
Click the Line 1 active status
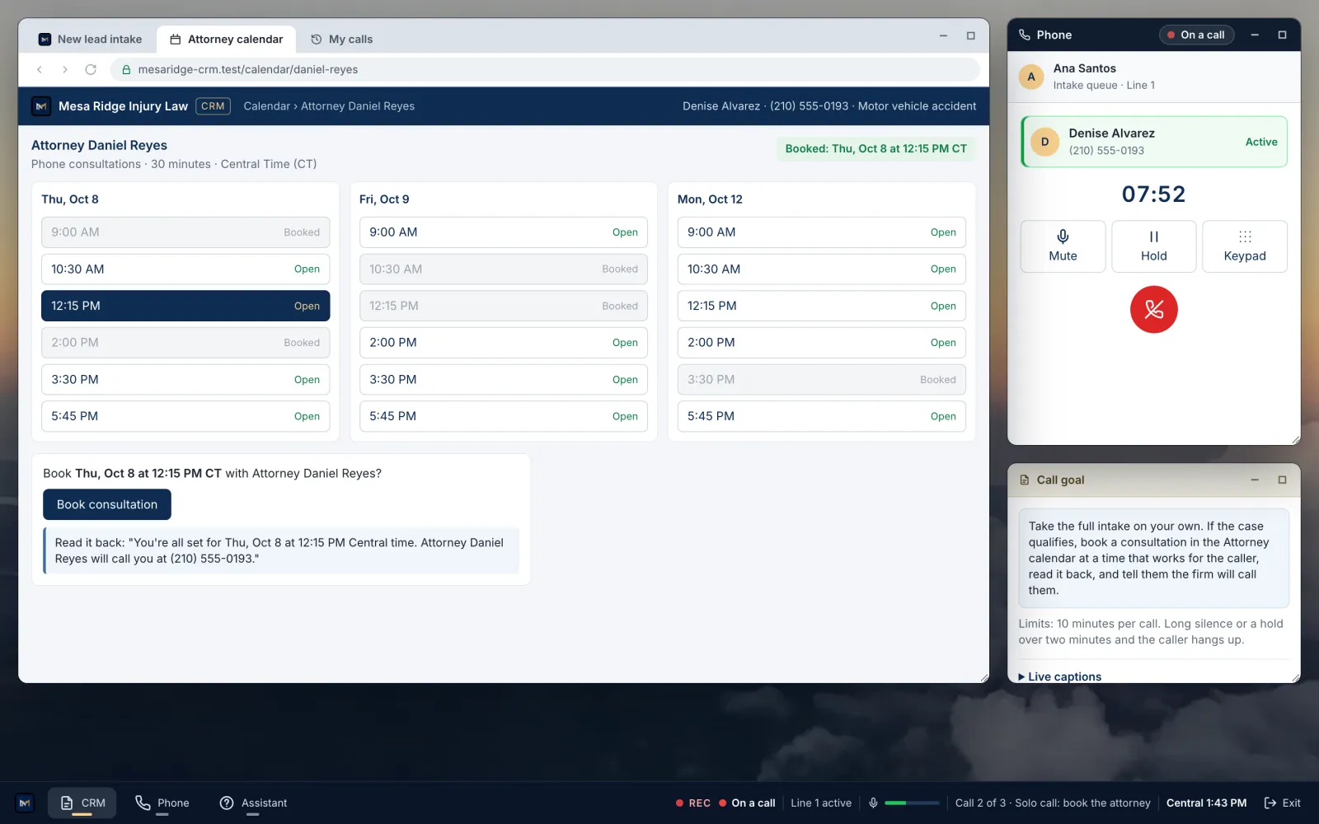[821, 803]
